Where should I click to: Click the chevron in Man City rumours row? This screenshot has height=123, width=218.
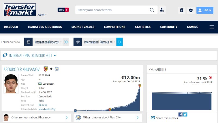pos(138,118)
